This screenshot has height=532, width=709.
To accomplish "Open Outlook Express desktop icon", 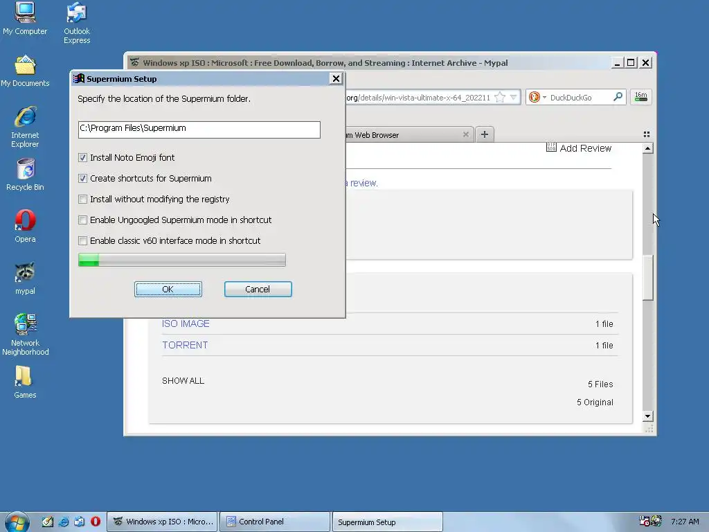I will click(76, 21).
